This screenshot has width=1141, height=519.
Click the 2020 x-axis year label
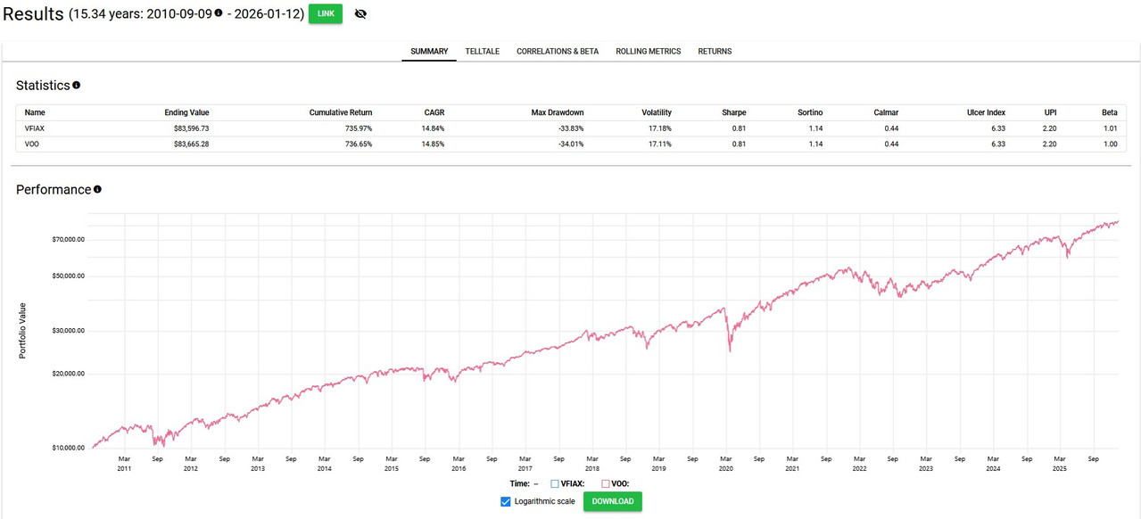pos(726,468)
